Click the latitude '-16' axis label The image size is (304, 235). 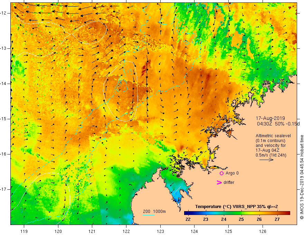[4, 154]
